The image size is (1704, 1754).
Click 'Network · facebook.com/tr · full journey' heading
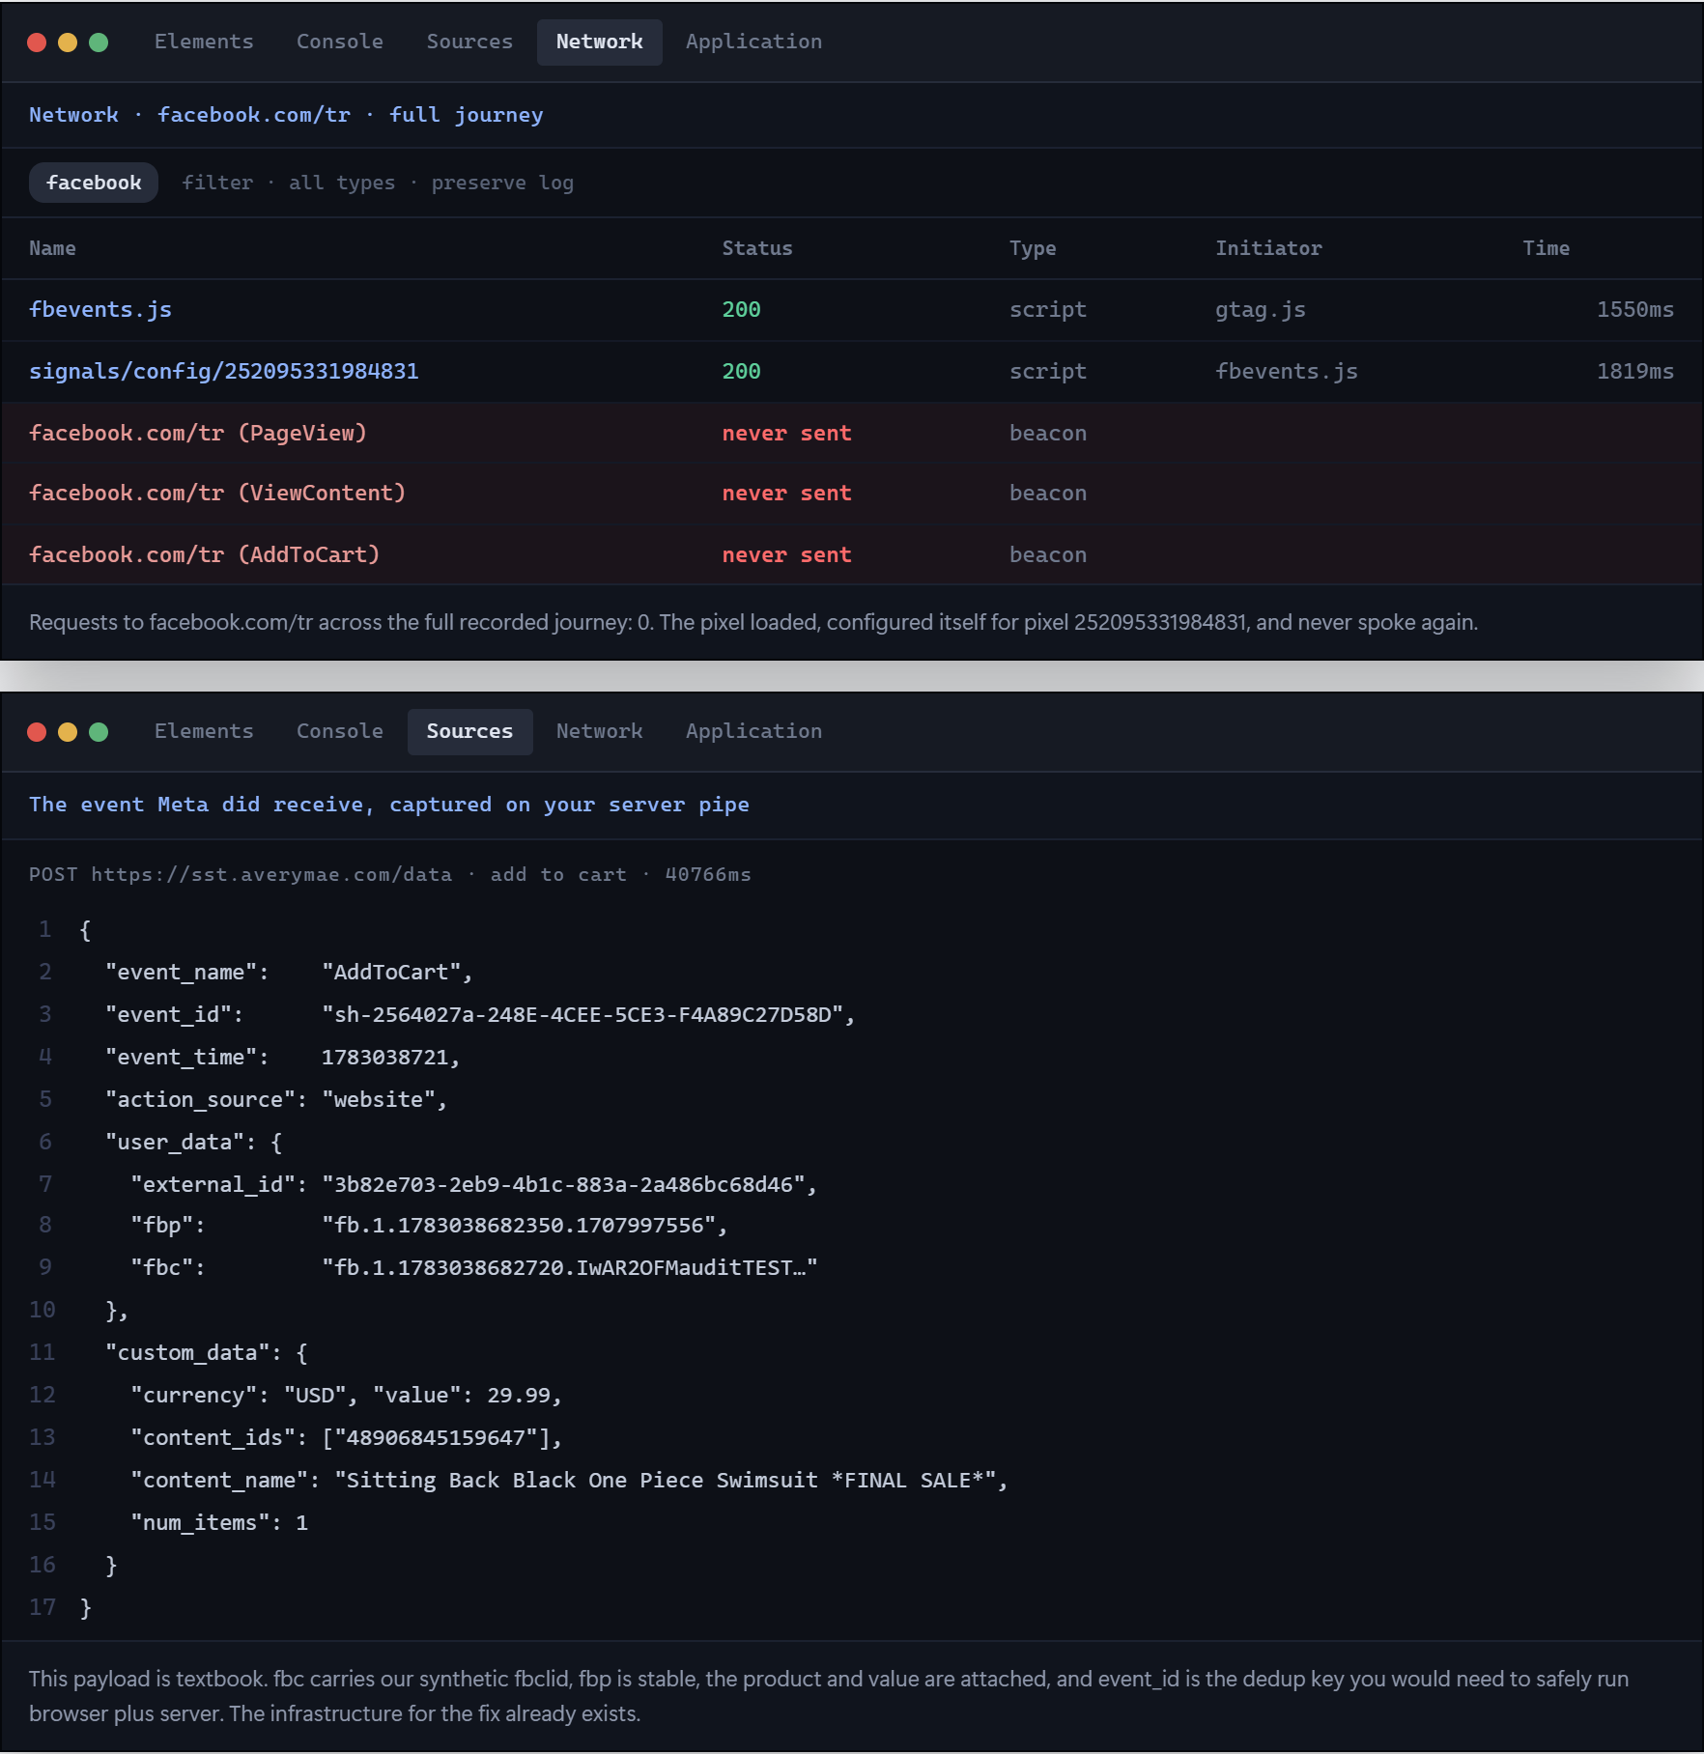[x=286, y=115]
